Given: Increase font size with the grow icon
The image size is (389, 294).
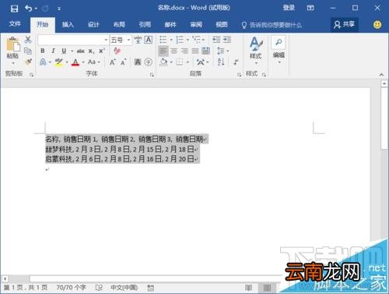Looking at the screenshot, I should [112, 62].
